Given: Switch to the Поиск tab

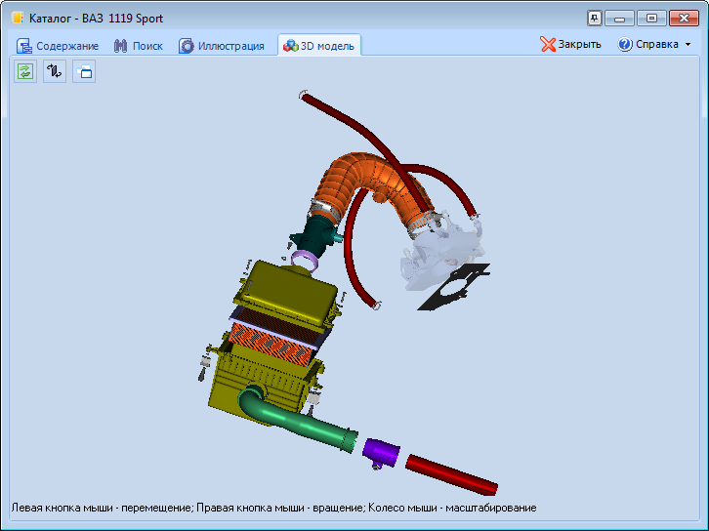Looking at the screenshot, I should (138, 46).
